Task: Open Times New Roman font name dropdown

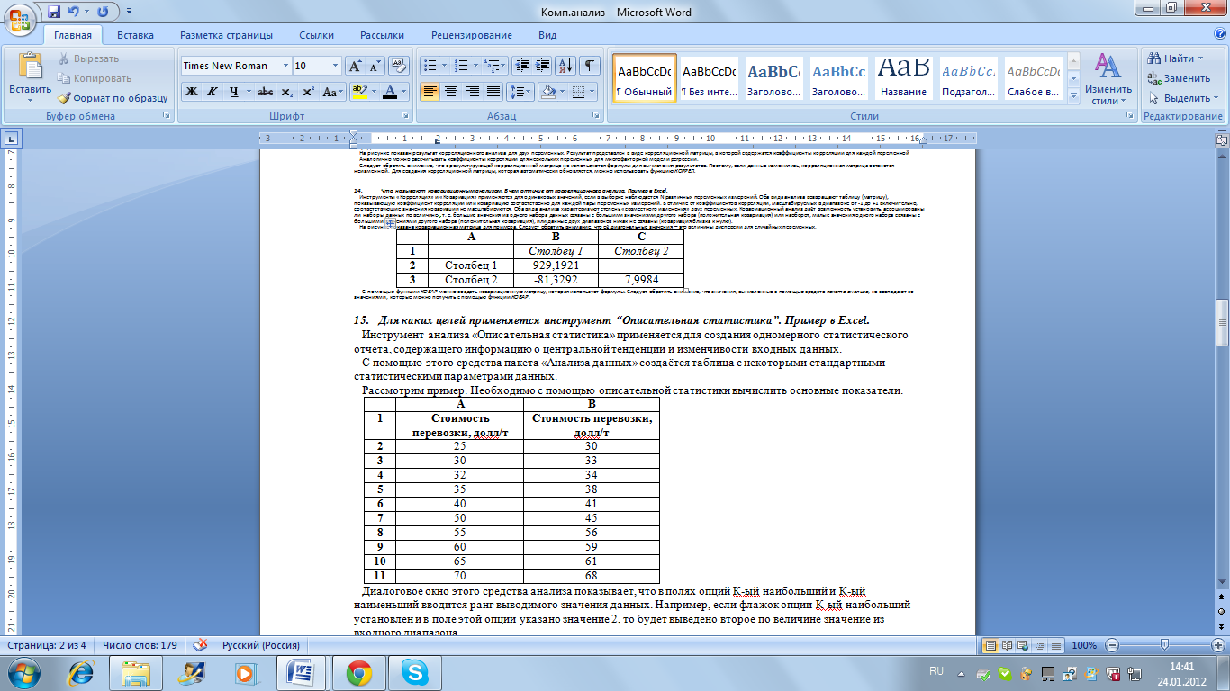Action: [286, 66]
